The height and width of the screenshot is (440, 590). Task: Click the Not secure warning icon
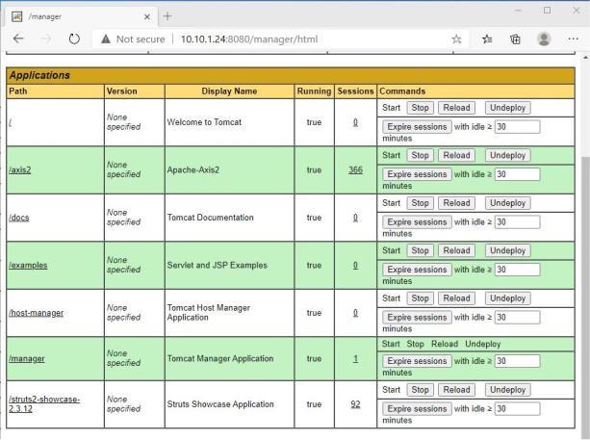coord(106,39)
